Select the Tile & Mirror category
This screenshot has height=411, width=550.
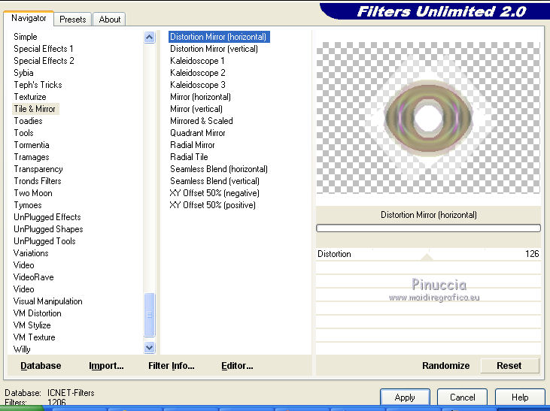(x=35, y=109)
